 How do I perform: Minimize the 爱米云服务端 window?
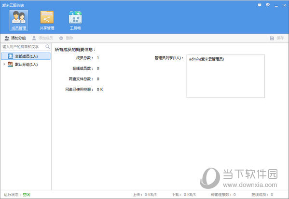(x=276, y=6)
